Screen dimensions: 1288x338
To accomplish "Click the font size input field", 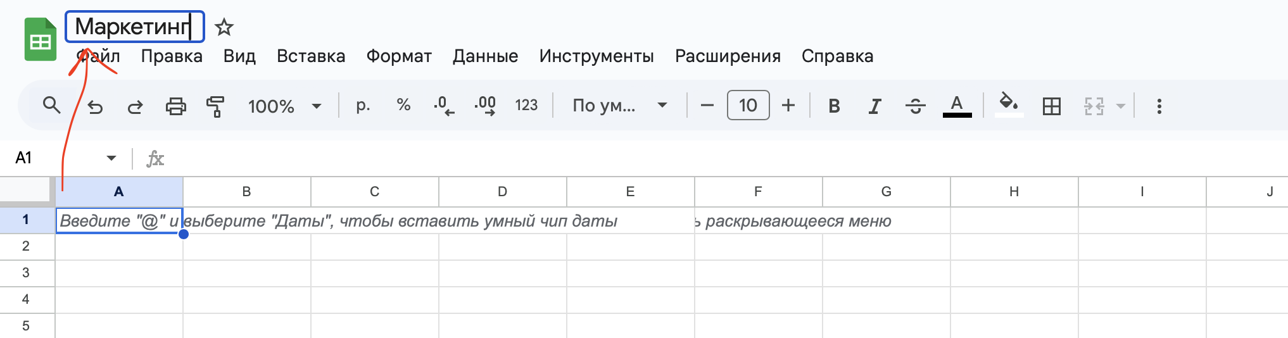I will (x=748, y=106).
